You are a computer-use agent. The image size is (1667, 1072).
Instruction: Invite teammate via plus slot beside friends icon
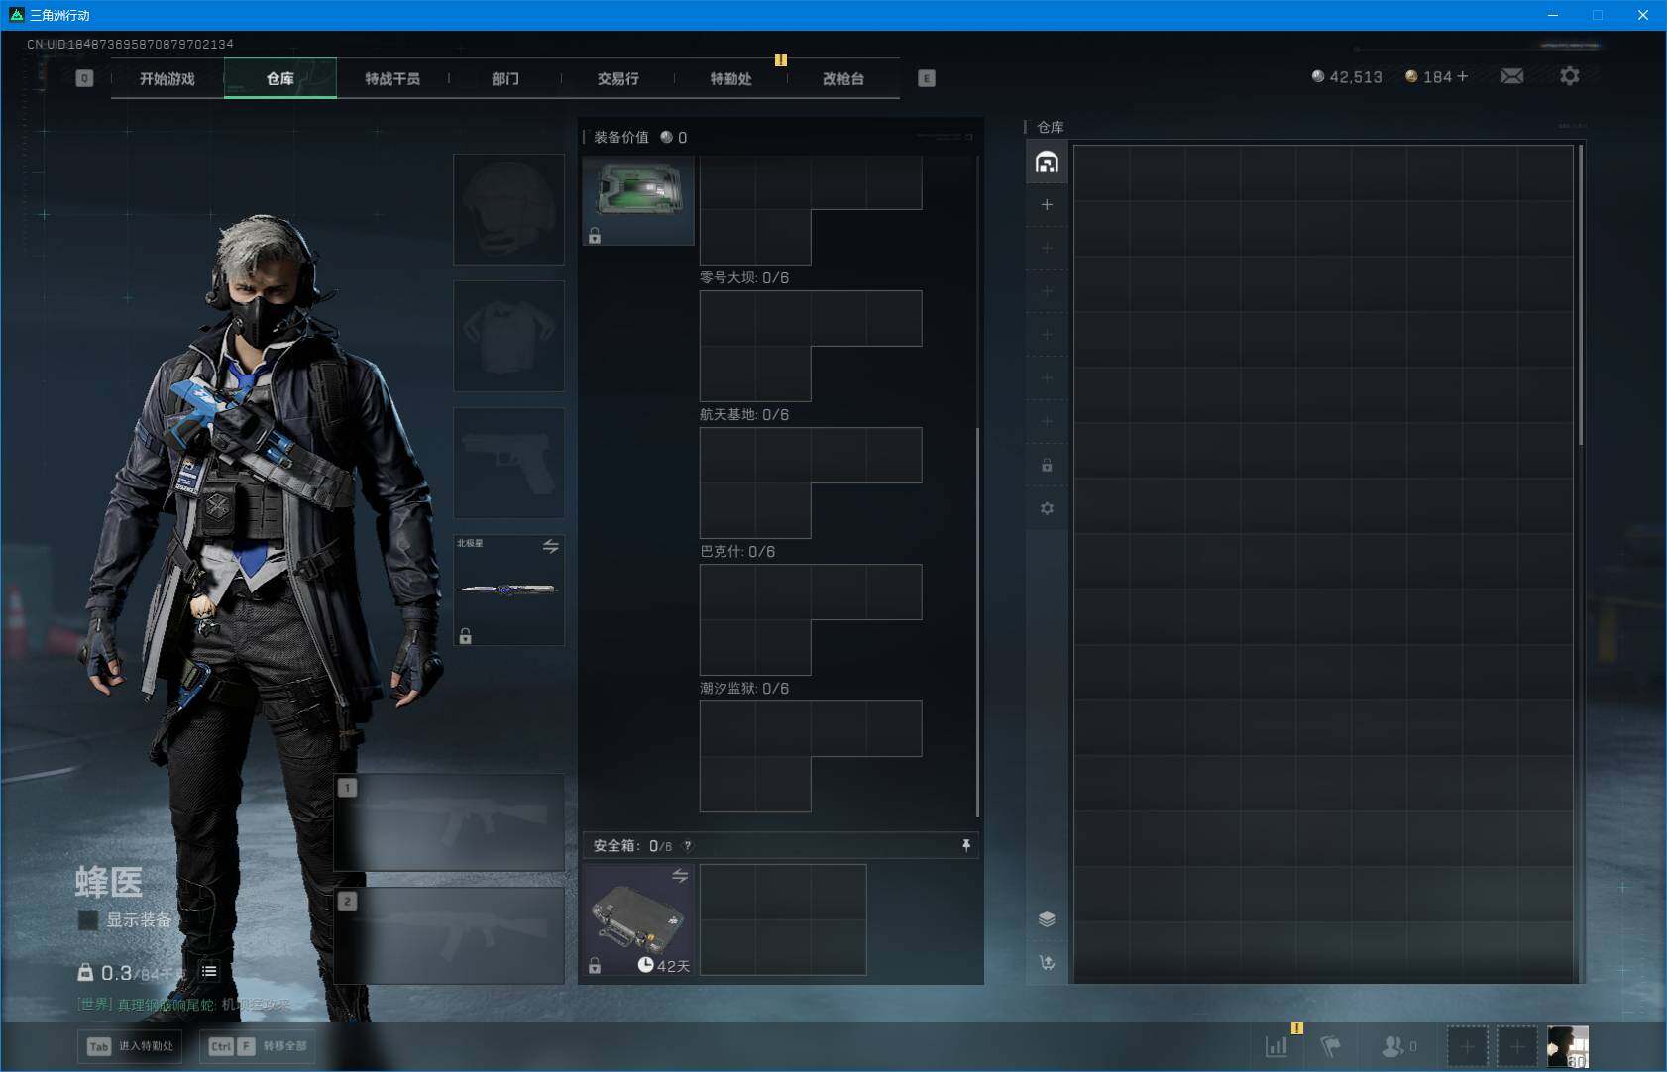1468,1046
